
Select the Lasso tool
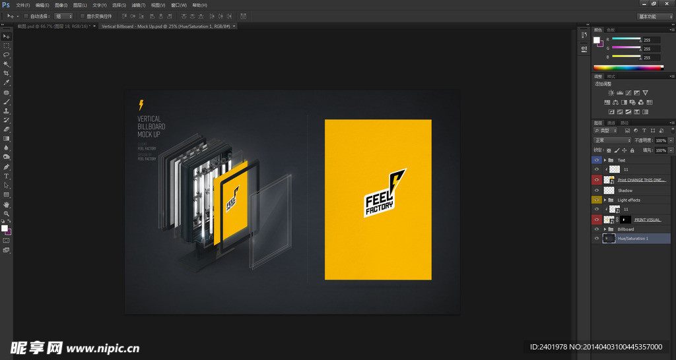coord(7,55)
